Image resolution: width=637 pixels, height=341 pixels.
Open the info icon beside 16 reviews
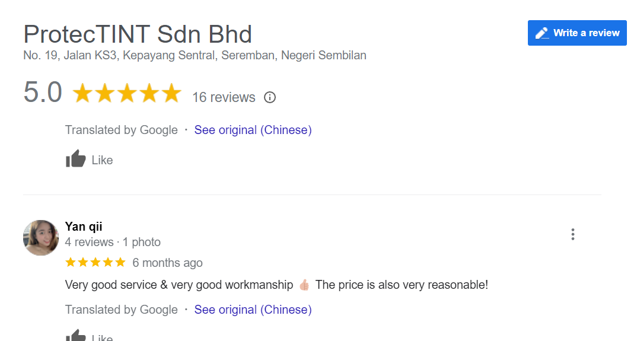270,97
